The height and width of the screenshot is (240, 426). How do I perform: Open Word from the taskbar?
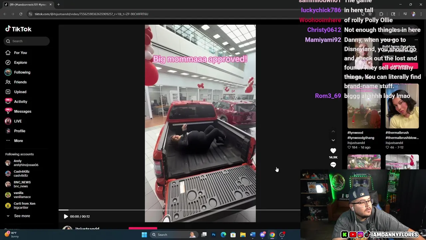coord(253,235)
